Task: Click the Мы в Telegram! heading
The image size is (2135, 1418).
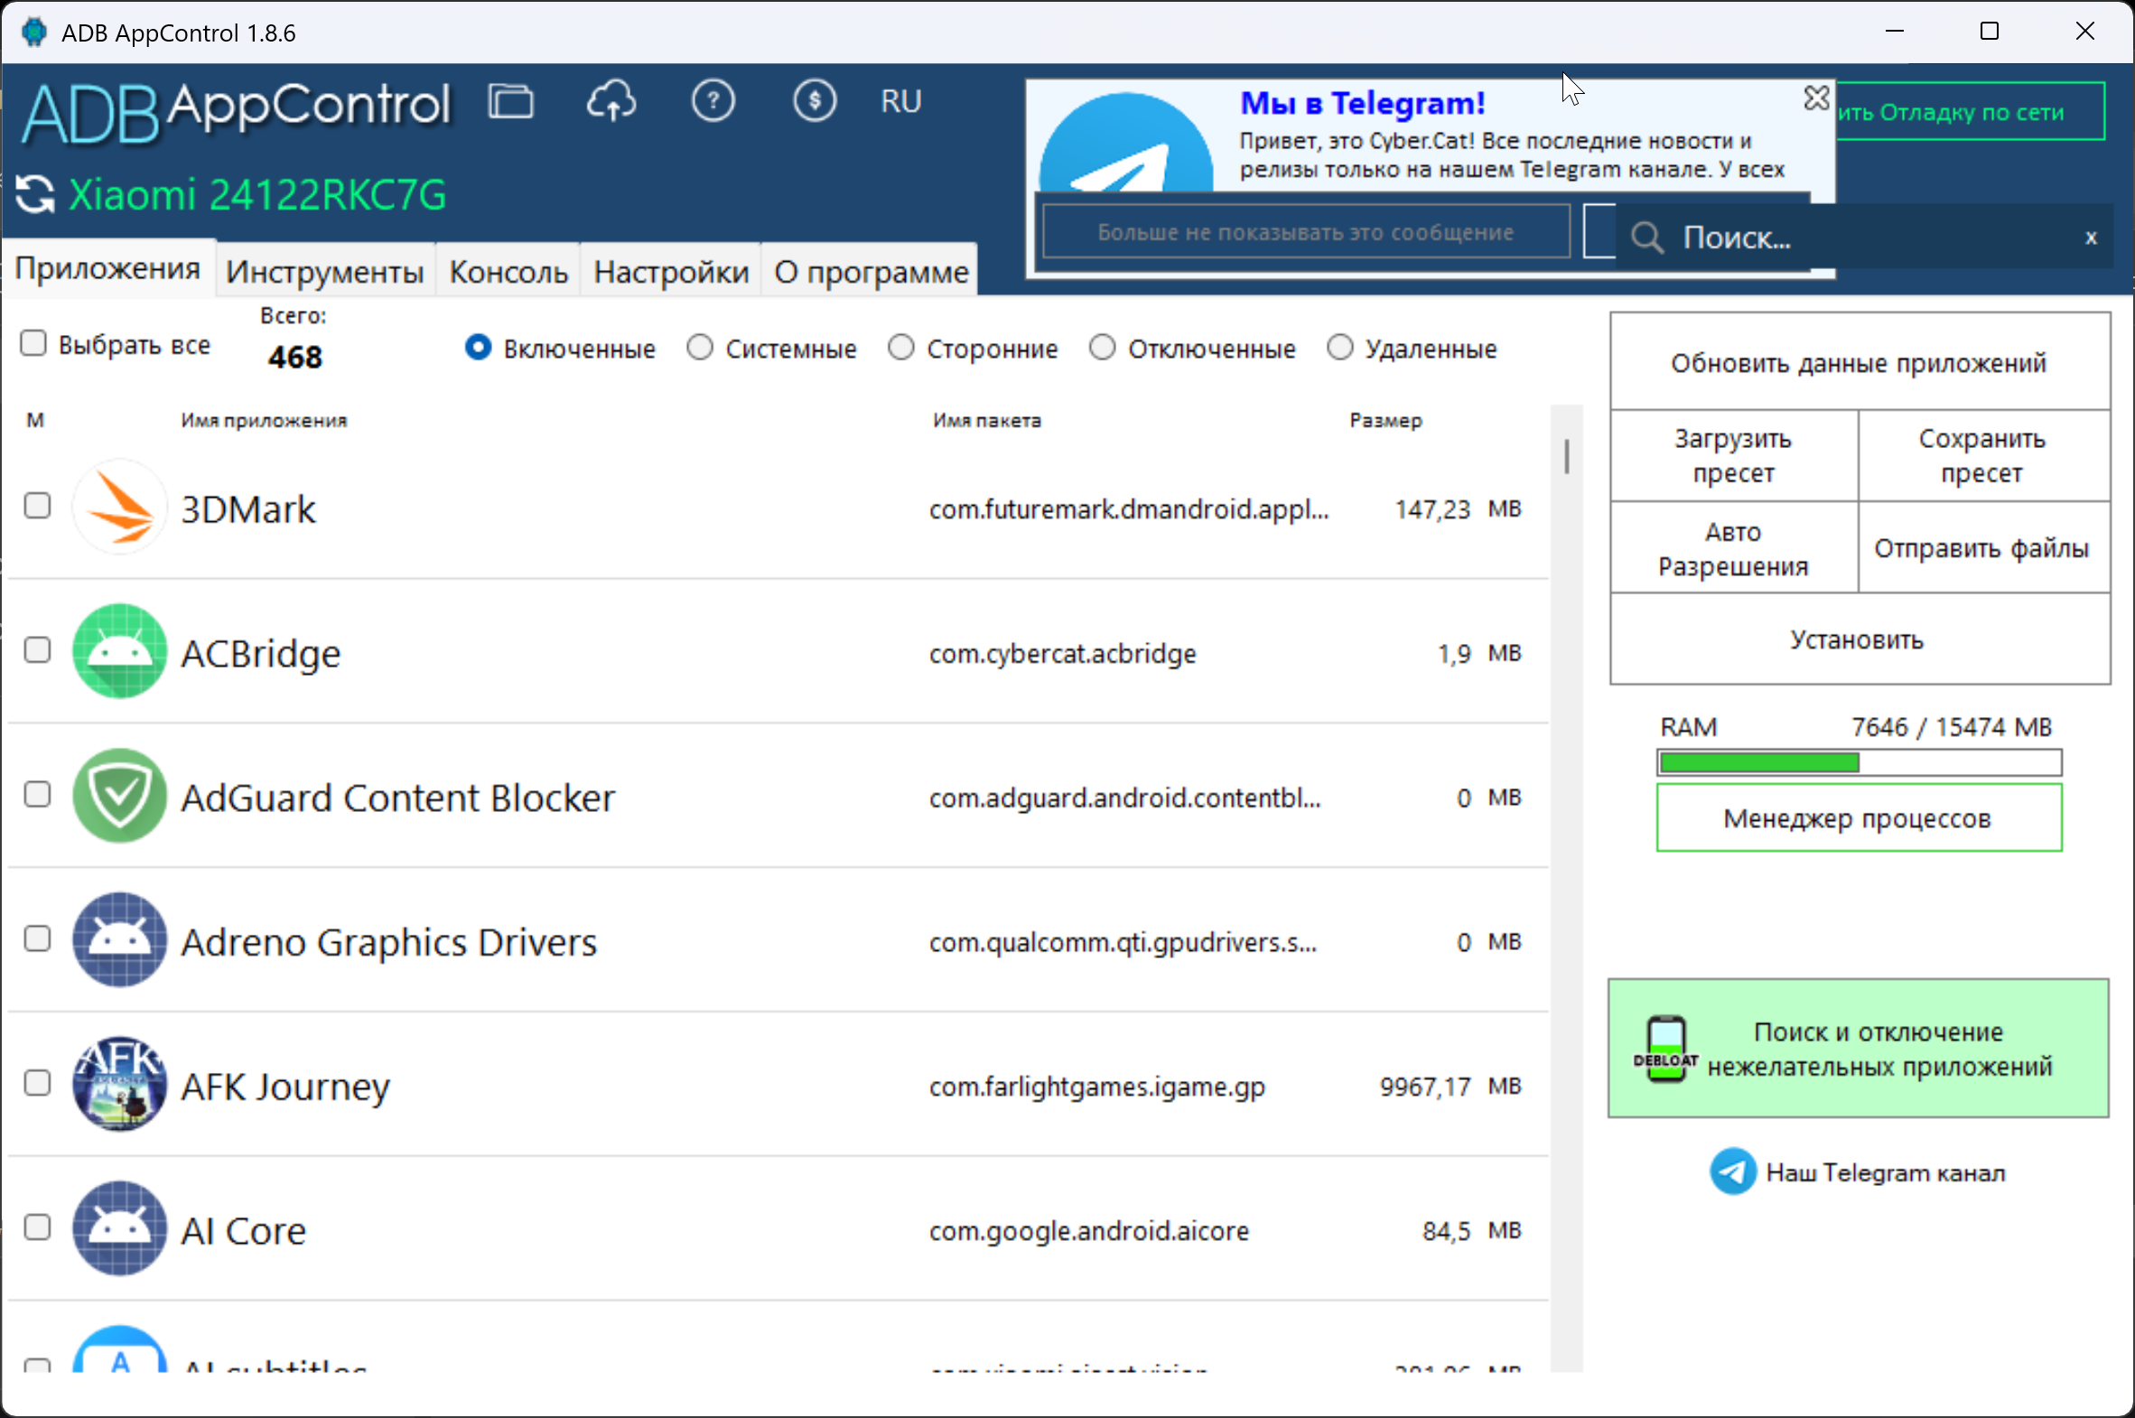Action: click(1362, 103)
